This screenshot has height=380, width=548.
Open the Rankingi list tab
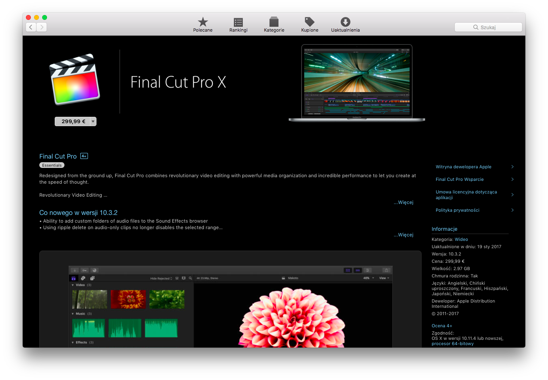pyautogui.click(x=238, y=24)
